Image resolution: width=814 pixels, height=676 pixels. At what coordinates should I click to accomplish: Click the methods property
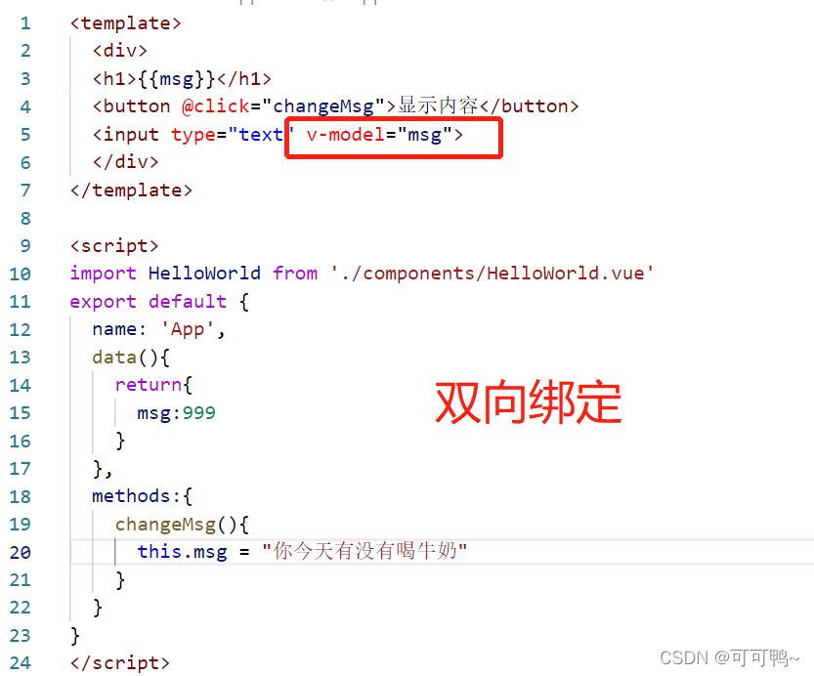tap(131, 496)
